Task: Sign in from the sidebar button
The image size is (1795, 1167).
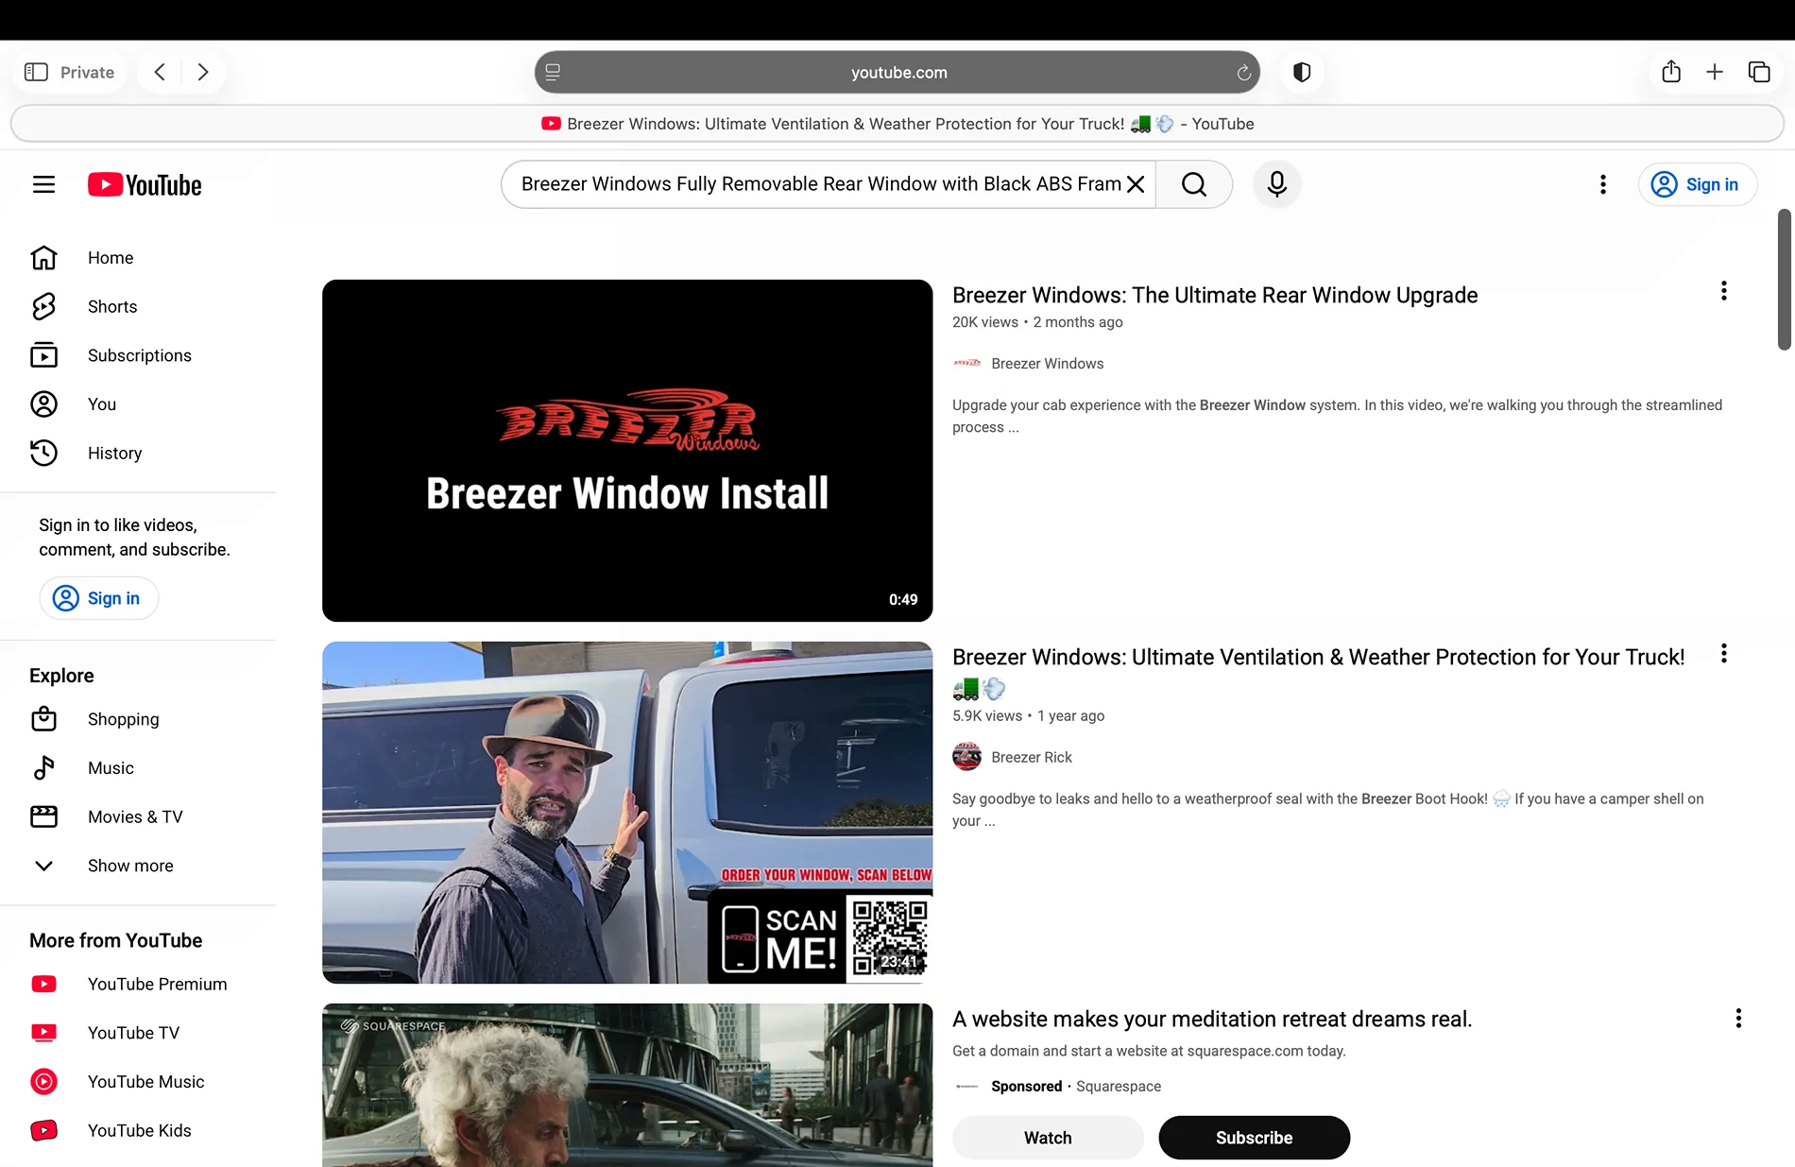Action: pos(98,598)
